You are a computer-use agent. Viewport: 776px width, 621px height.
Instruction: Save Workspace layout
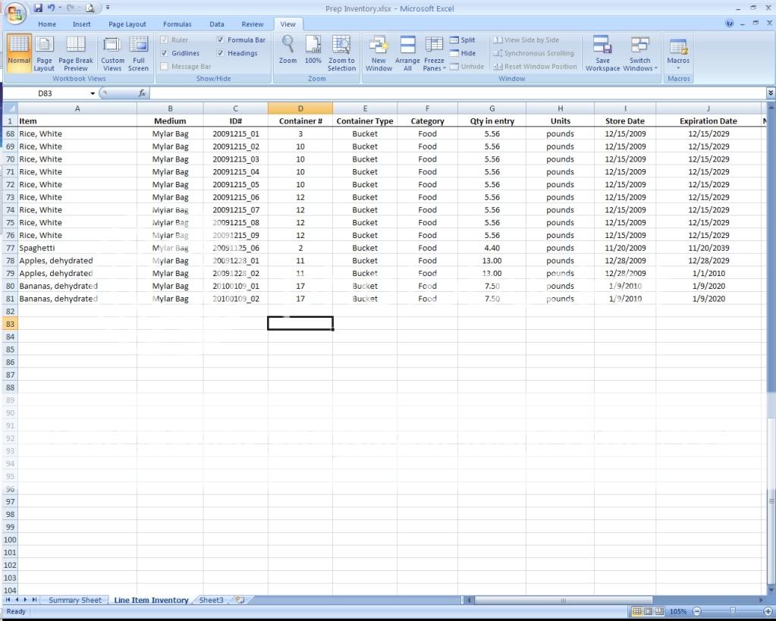pyautogui.click(x=602, y=53)
